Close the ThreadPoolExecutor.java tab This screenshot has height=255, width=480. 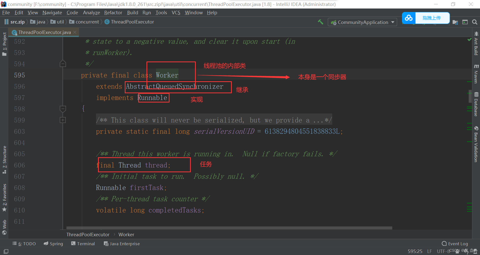coord(75,32)
